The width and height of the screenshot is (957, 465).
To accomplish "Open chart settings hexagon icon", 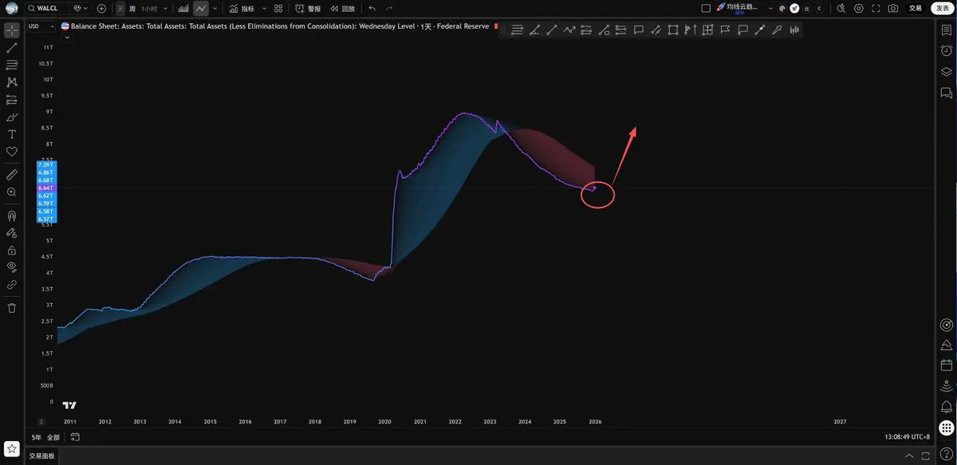I will click(859, 8).
